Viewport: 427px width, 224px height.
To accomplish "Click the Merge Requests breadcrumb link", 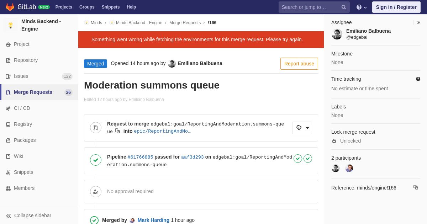I will 185,23.
